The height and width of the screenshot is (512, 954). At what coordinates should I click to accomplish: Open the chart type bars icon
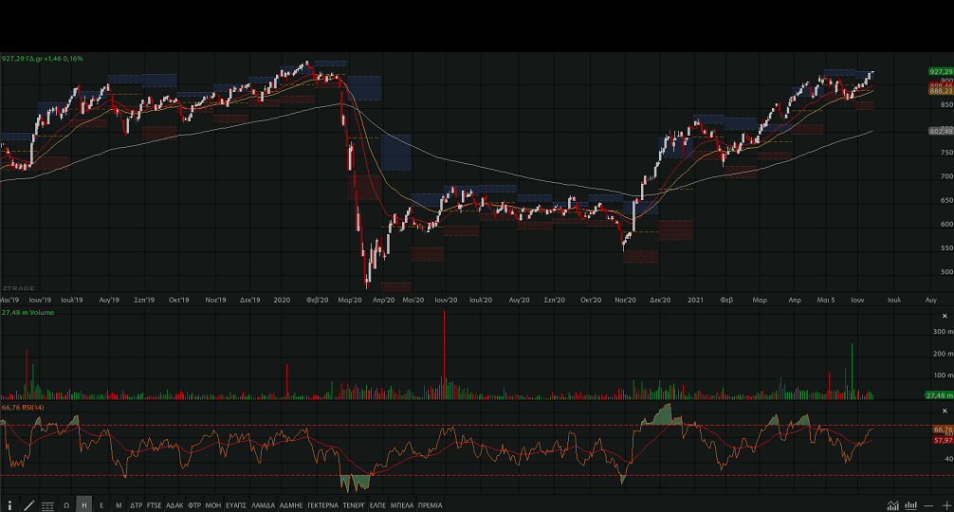point(910,505)
